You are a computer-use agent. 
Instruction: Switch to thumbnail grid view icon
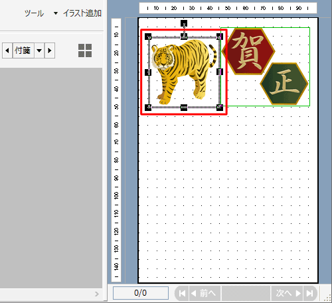(85, 50)
